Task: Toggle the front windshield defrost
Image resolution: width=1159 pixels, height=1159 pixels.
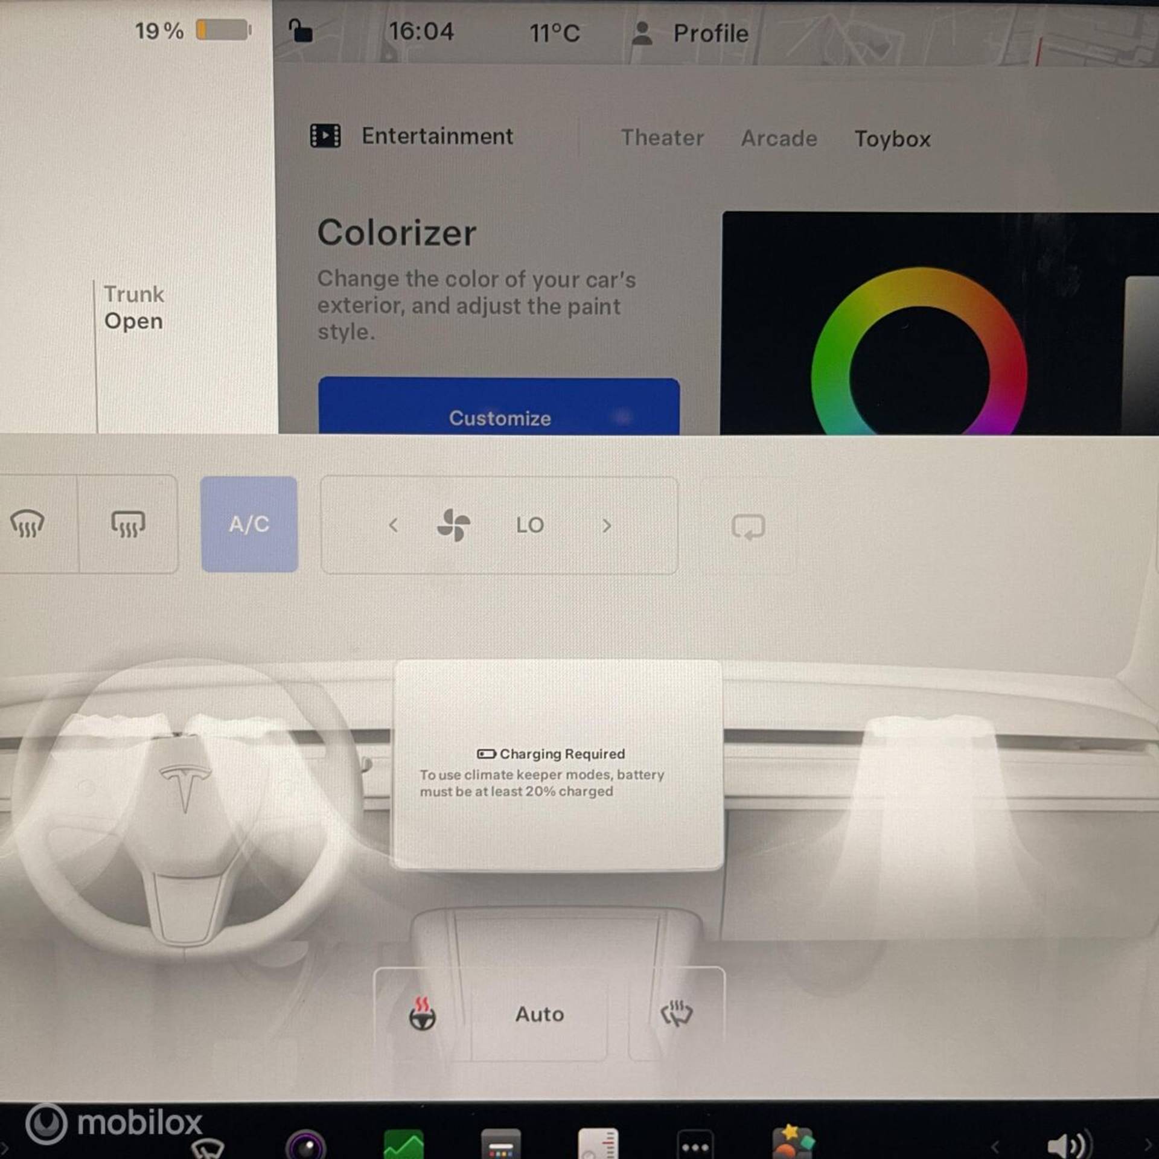Action: coord(27,523)
